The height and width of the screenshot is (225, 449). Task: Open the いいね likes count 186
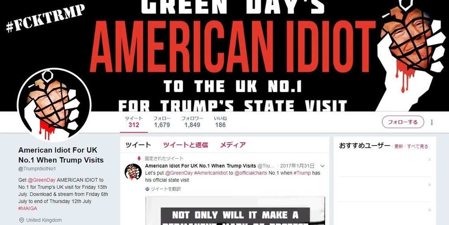click(x=220, y=122)
